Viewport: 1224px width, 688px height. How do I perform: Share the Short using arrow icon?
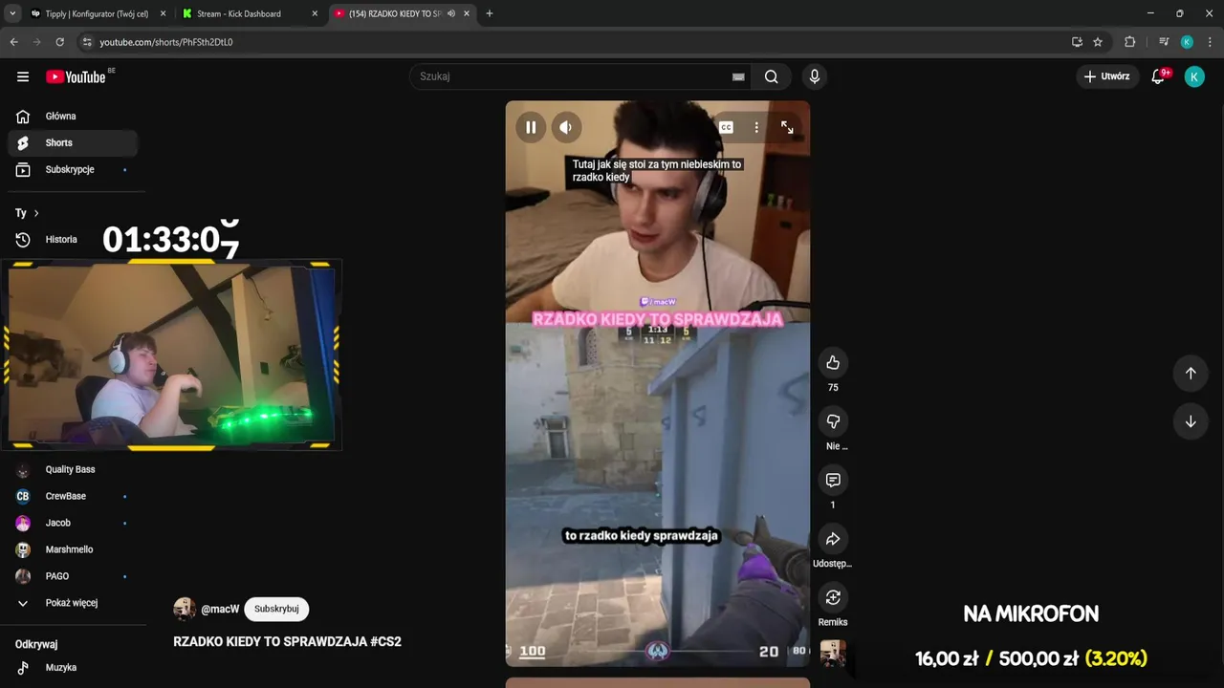pyautogui.click(x=833, y=539)
